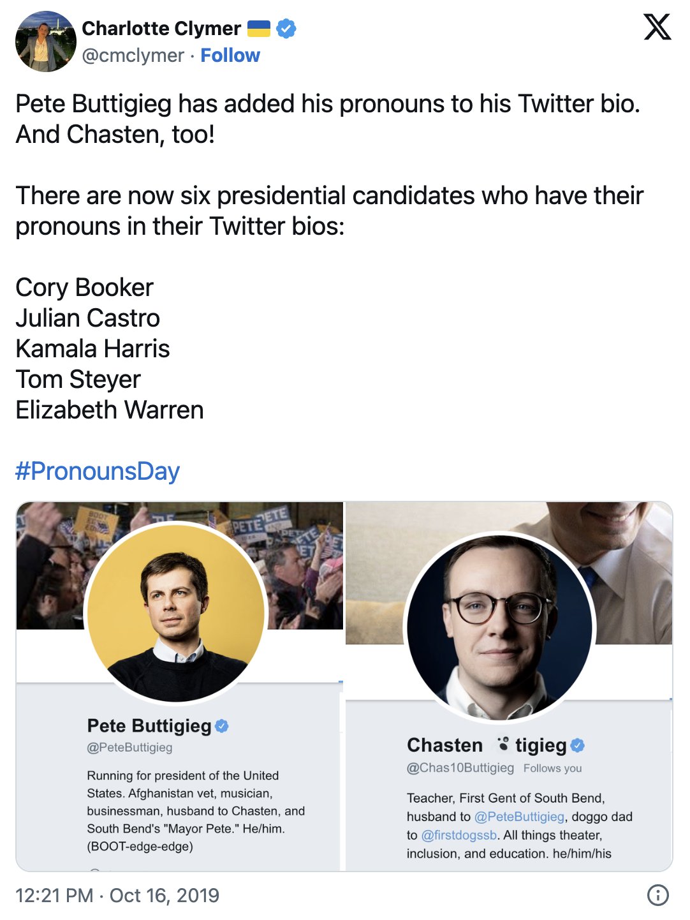Click Pete Buttigieg's yellow circular profile photo
Image resolution: width=690 pixels, height=920 pixels.
point(176,612)
